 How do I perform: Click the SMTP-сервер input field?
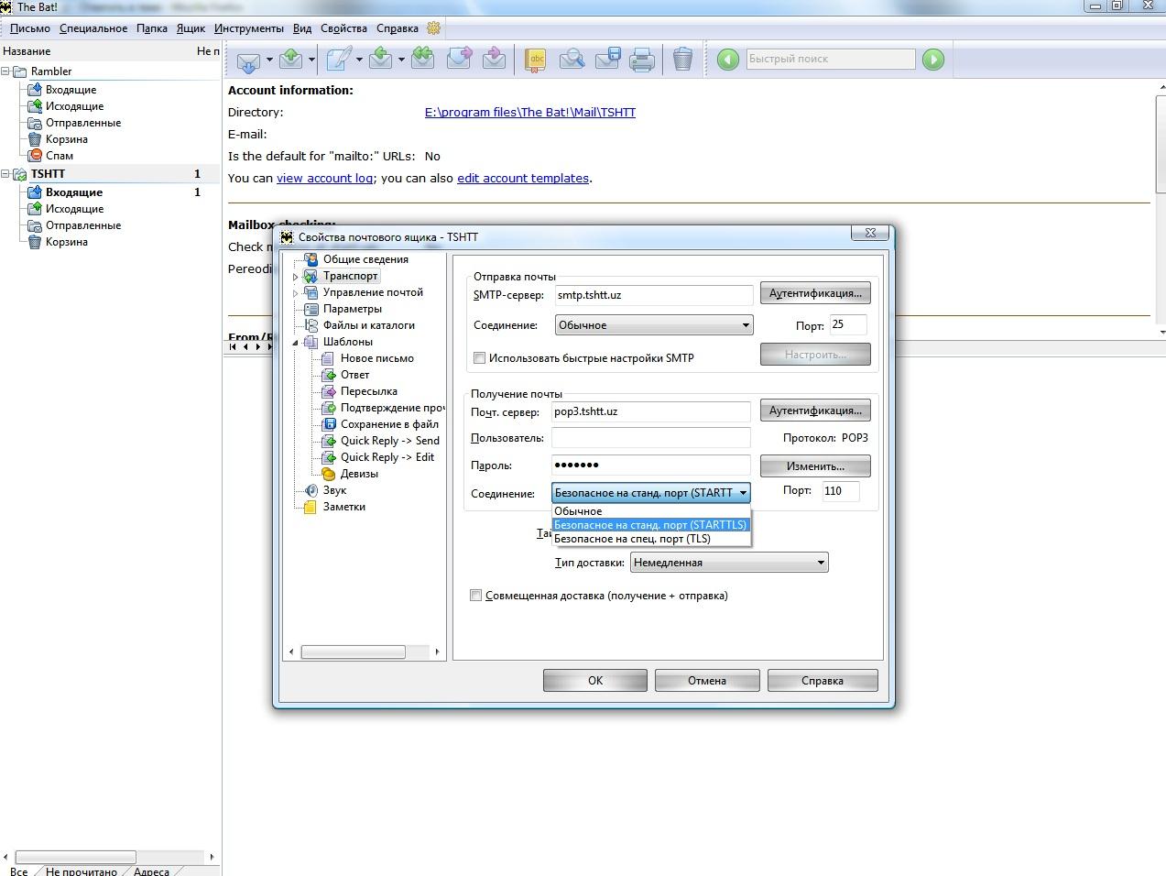[654, 295]
